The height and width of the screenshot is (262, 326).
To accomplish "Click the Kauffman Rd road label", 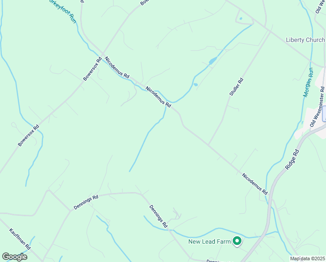I will click(20, 239).
